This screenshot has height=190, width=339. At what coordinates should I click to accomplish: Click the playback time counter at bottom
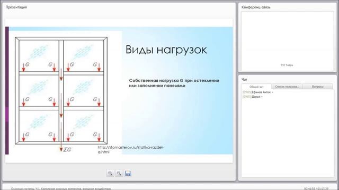[x=316, y=188]
